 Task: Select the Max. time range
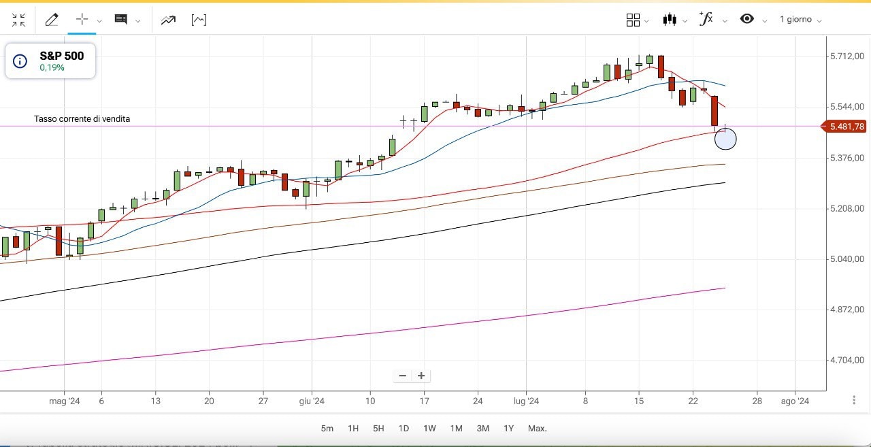click(x=537, y=429)
